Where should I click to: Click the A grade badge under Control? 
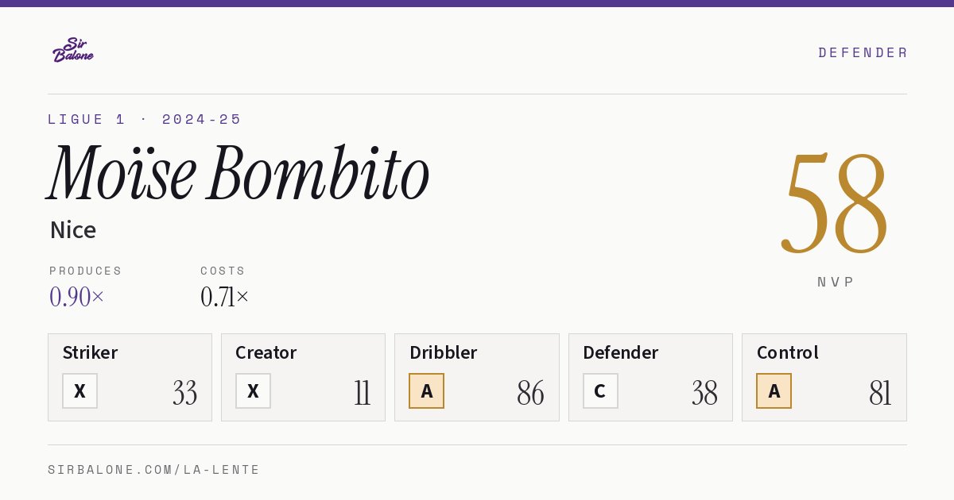point(774,390)
